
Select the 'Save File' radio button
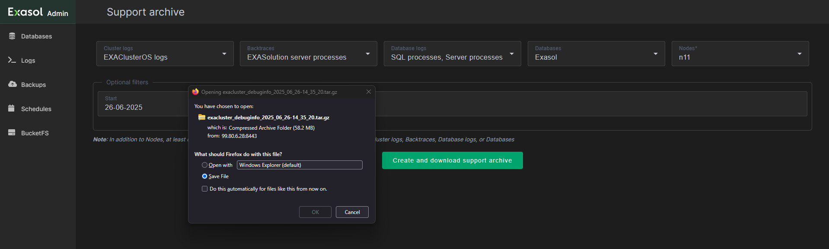coord(204,176)
